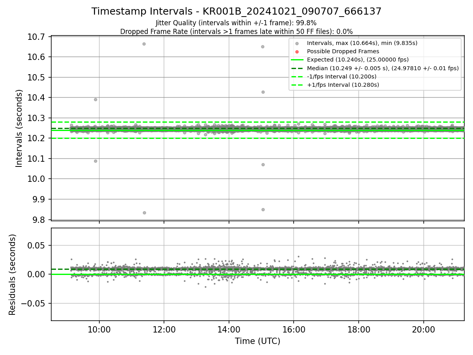Screen dimensions: 473x355
Task: Click the 14:00 x-axis tick label
Action: [x=229, y=330]
